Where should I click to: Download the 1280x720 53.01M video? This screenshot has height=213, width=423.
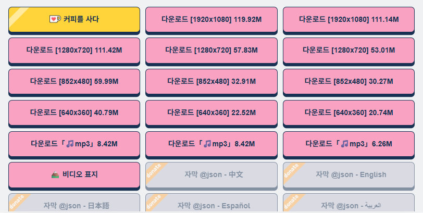(349, 51)
